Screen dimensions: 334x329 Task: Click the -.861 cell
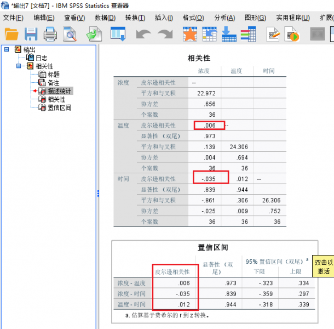tap(208, 200)
